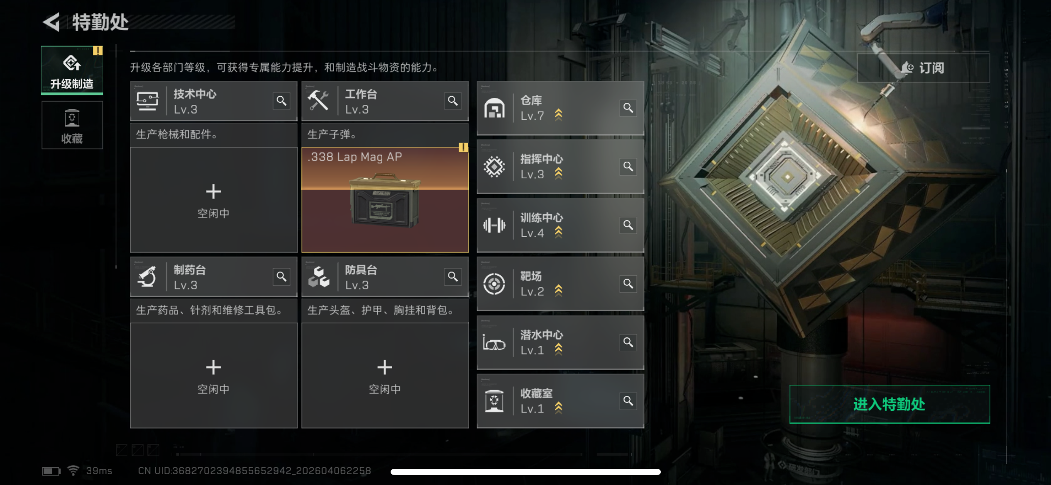Viewport: 1051px width, 485px height.
Task: Add production in idle 制药台 slot
Action: (x=214, y=376)
